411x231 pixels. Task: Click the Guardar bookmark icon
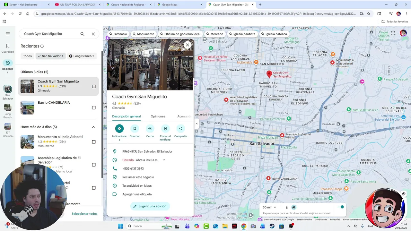(135, 129)
